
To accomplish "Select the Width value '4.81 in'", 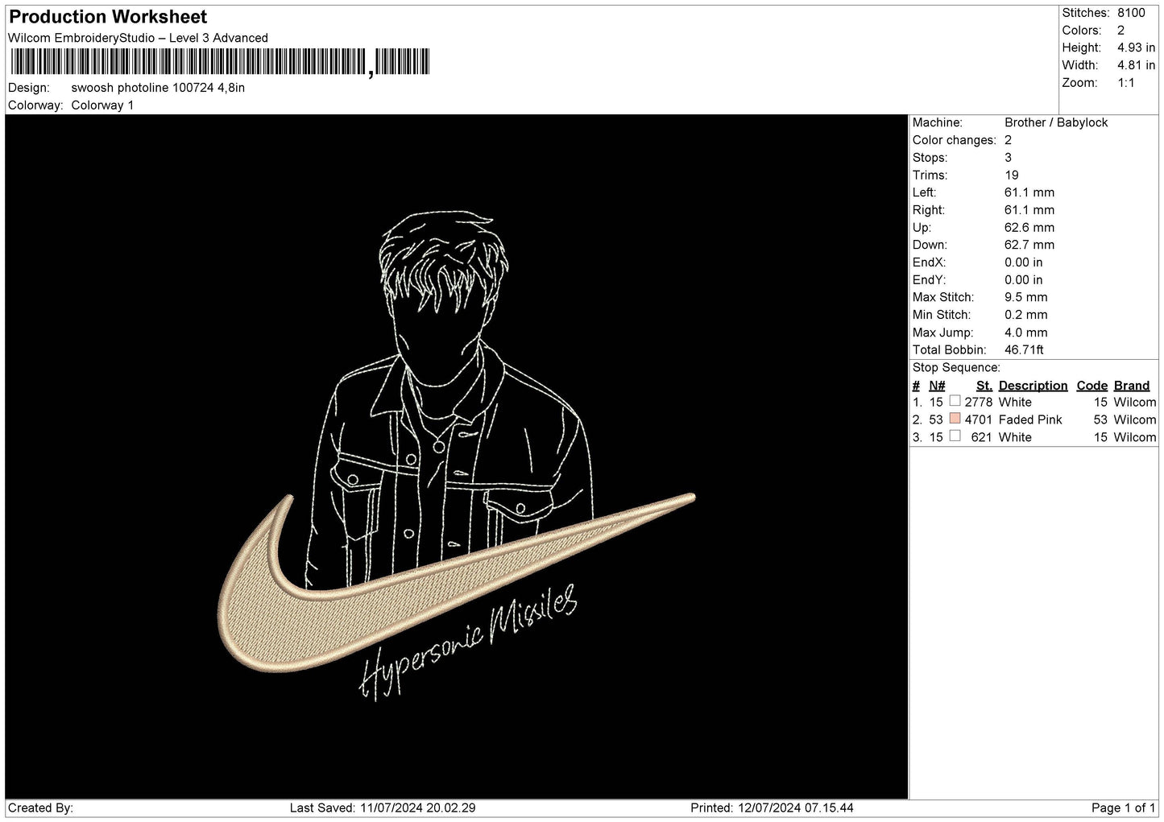I will (x=1136, y=65).
